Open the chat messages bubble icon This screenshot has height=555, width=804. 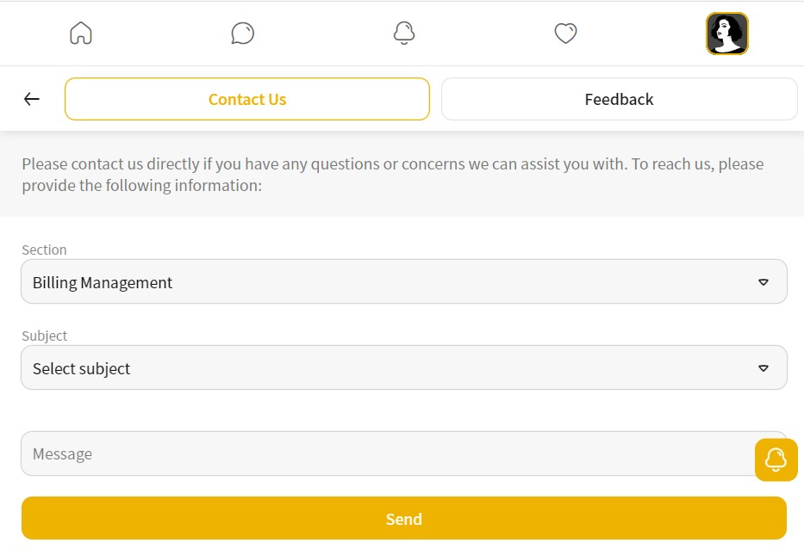click(x=242, y=34)
